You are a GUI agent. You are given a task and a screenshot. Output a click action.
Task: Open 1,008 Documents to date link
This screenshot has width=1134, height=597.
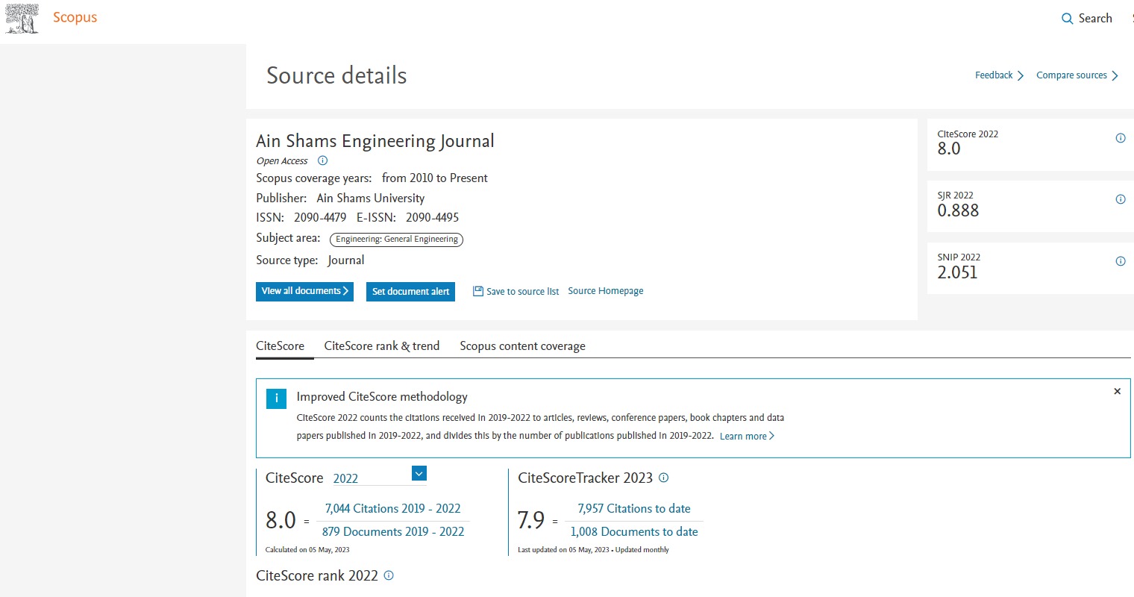coord(634,532)
